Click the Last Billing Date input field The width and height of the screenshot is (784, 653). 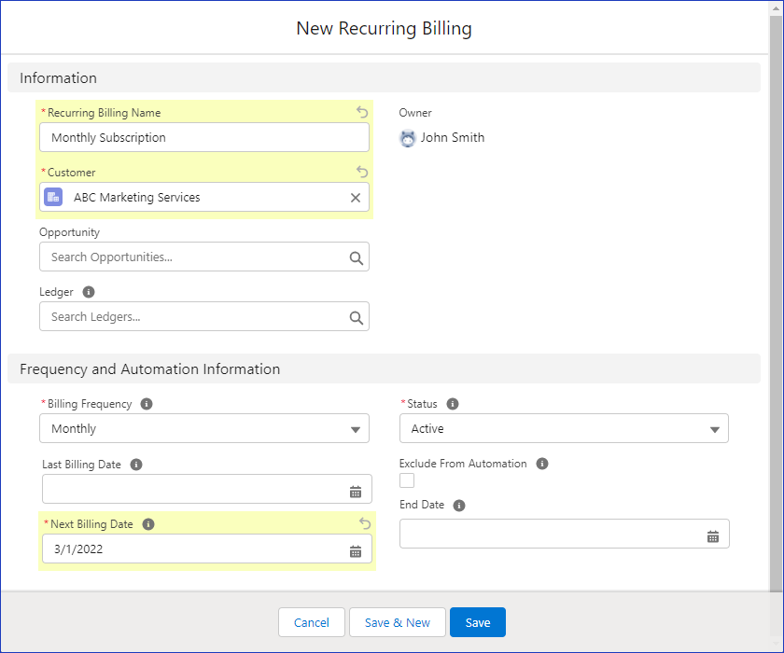(x=207, y=489)
